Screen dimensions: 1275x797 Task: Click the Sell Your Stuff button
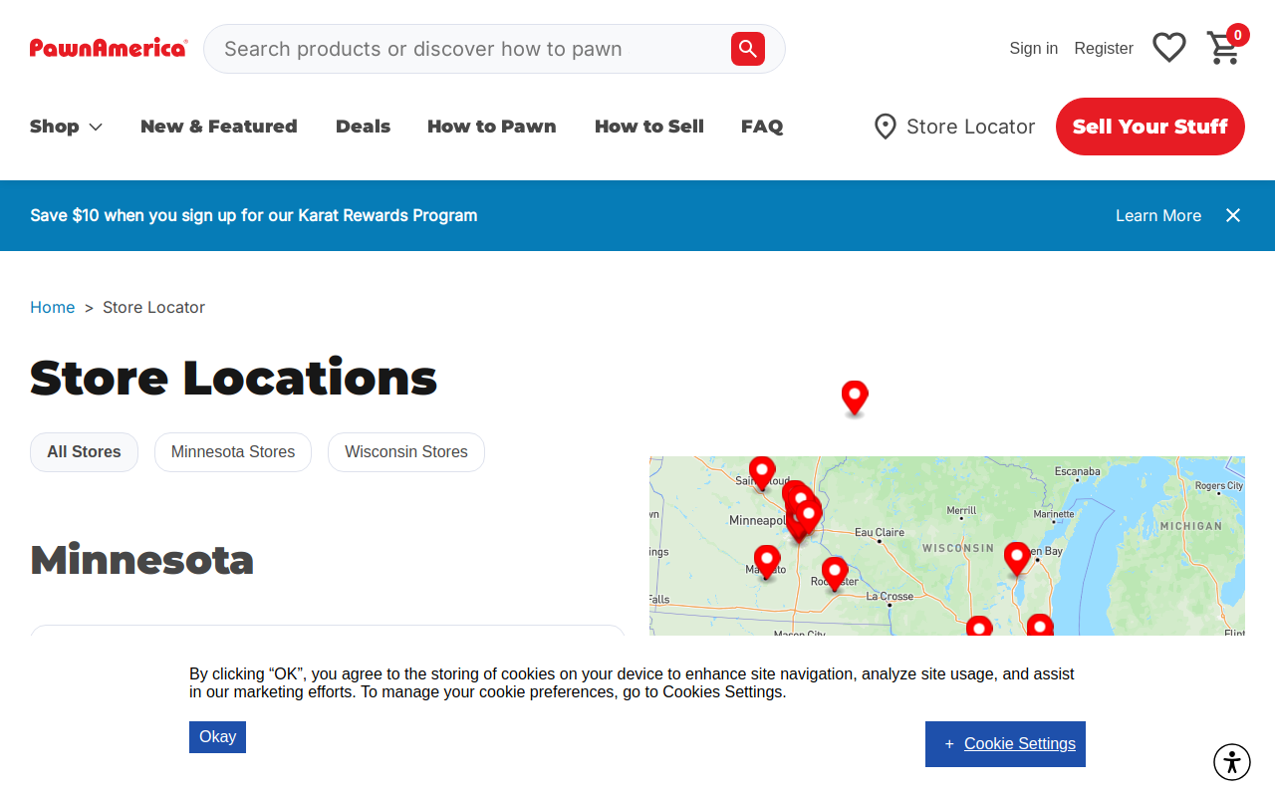tap(1150, 127)
